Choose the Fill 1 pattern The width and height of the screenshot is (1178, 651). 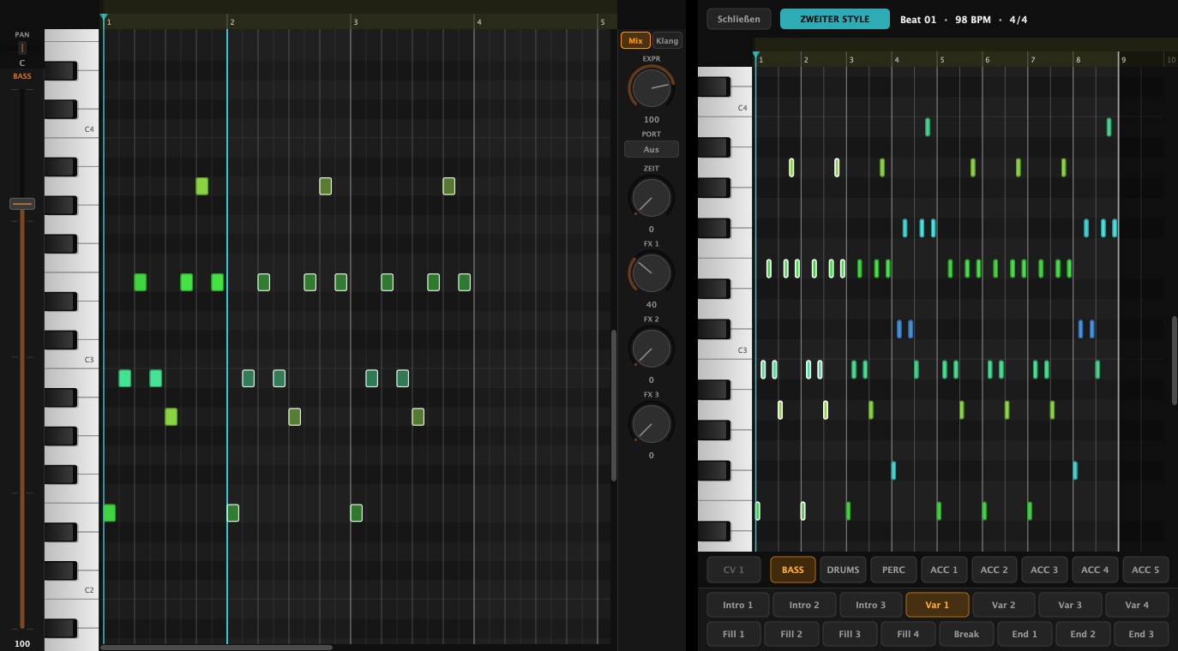point(734,634)
